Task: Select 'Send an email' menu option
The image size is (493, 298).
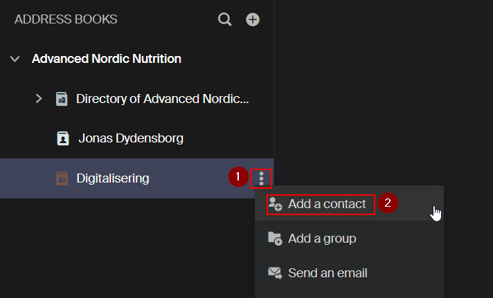Action: pos(328,272)
